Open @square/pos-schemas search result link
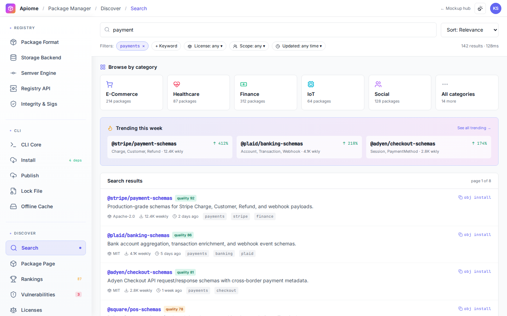Image resolution: width=507 pixels, height=316 pixels. pos(134,309)
